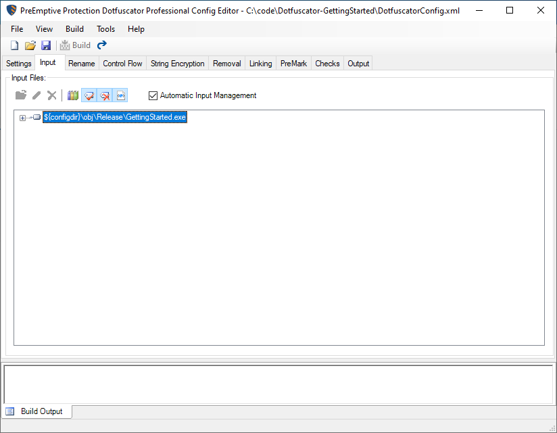The height and width of the screenshot is (433, 557).
Task: Click inside the Build Output text area
Action: (278, 384)
